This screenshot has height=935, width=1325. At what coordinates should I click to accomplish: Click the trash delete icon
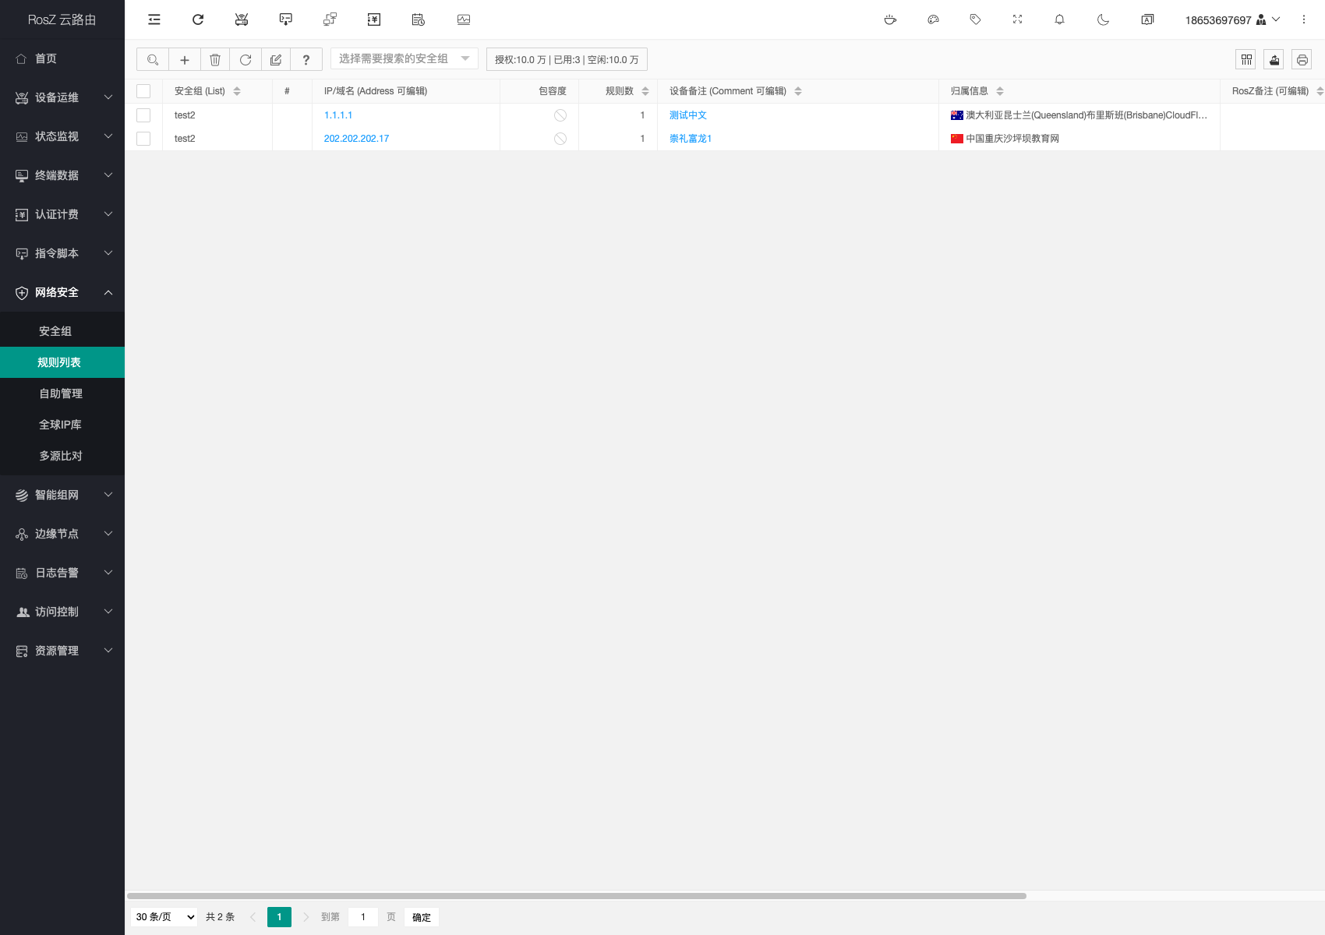tap(215, 60)
